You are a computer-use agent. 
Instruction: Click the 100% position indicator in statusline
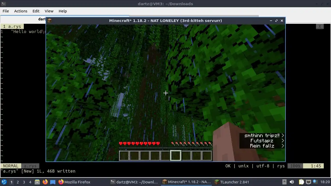coord(295,166)
